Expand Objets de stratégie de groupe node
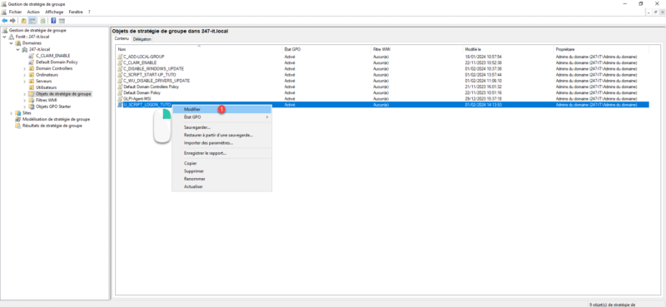 click(25, 94)
